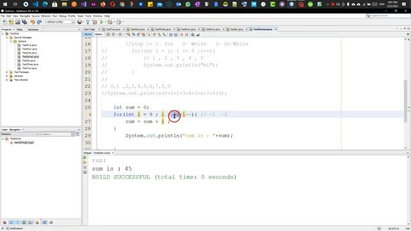Expand the Libraries node
Image resolution: width=411 pixels, height=231 pixels.
[7, 76]
